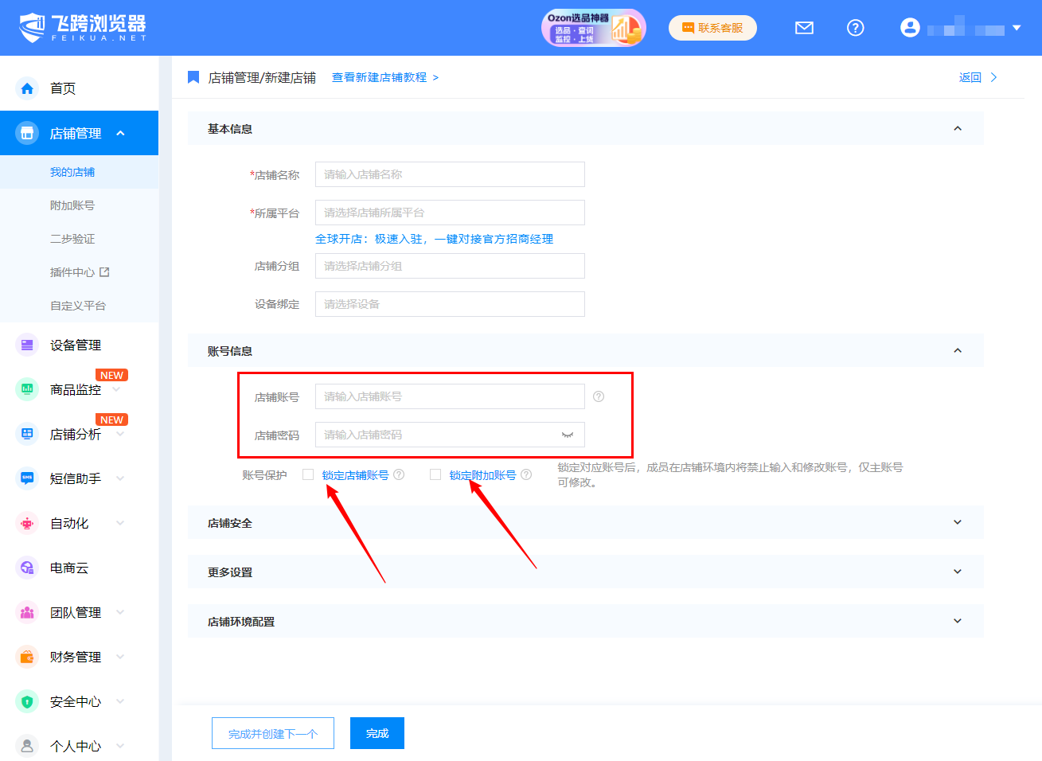Enable the 锁定附加账号 checkbox

[x=435, y=474]
